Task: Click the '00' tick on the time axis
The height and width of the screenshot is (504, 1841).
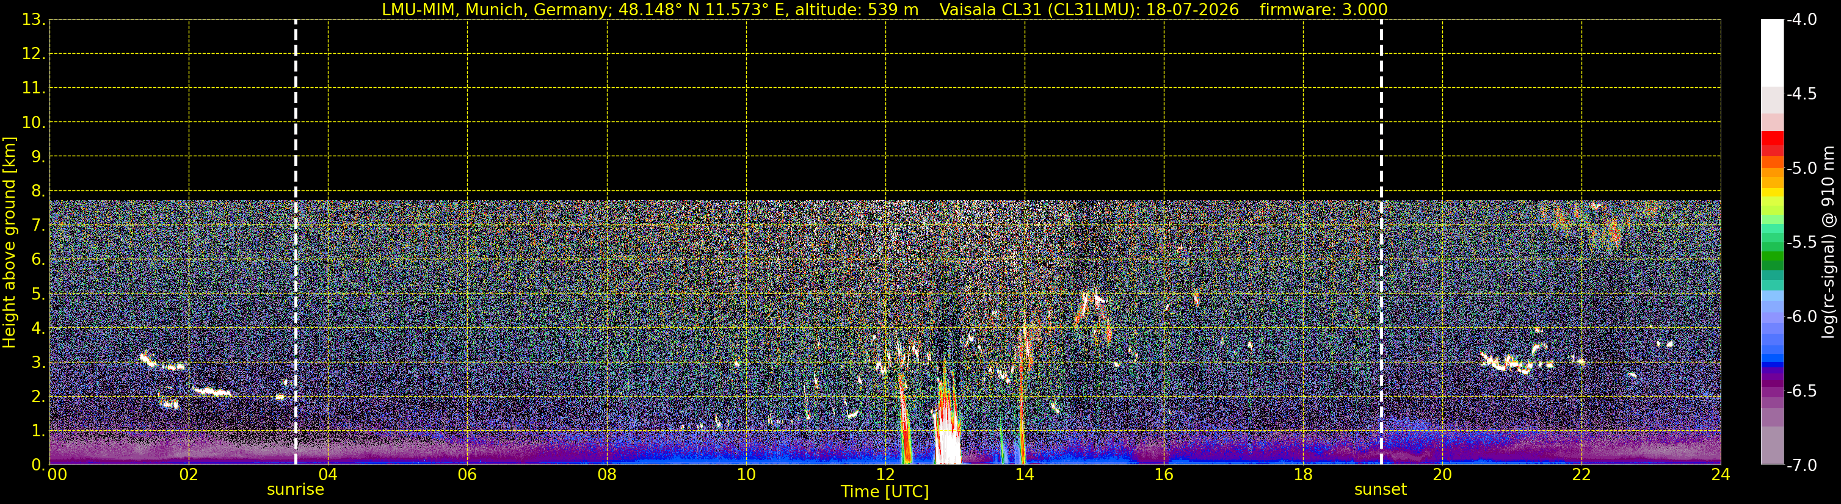Action: (x=57, y=475)
